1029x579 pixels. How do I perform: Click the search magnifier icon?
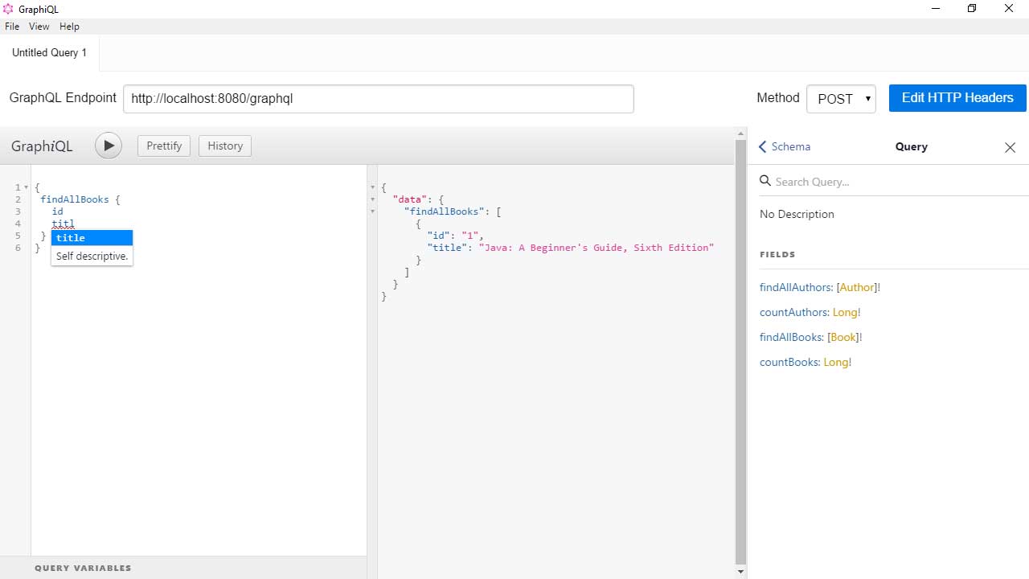click(765, 181)
